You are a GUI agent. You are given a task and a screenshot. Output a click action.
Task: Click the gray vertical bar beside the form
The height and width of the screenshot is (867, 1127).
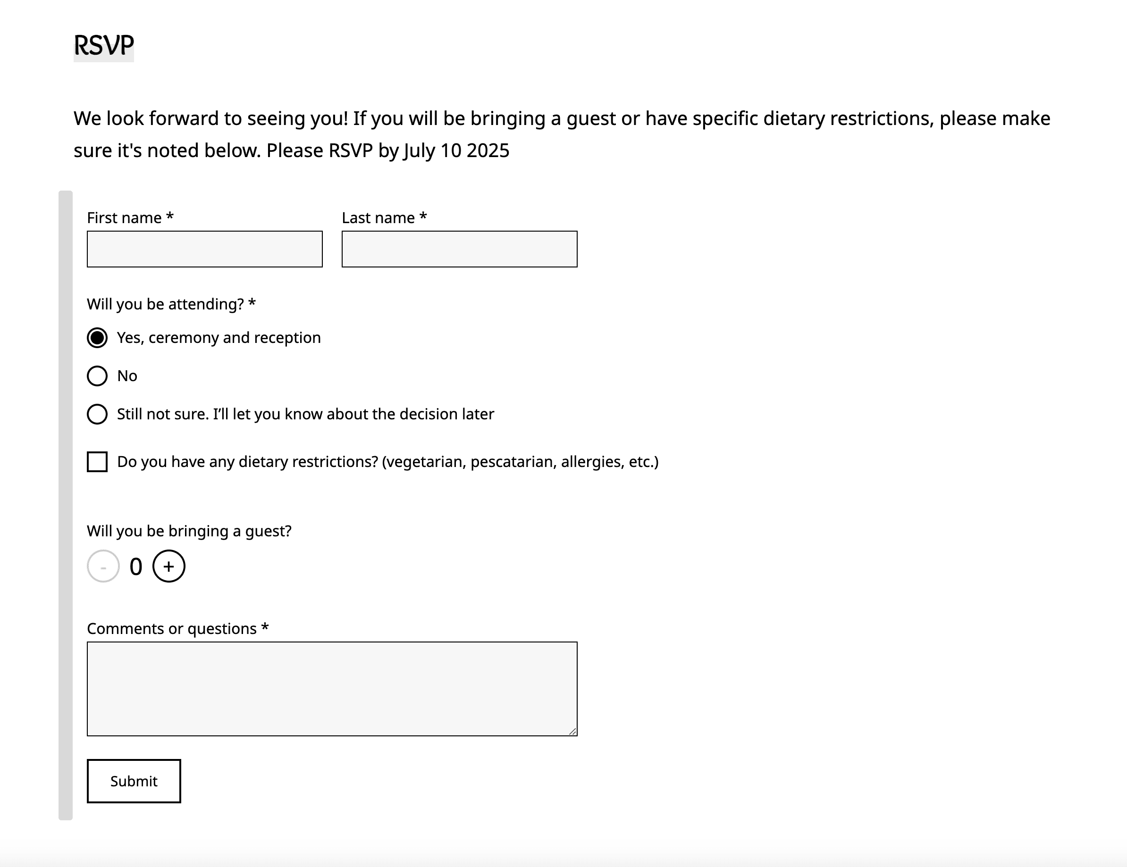click(x=66, y=505)
